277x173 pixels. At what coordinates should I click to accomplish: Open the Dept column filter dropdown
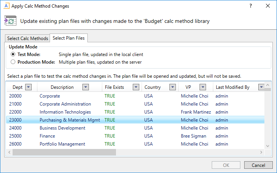tap(28, 87)
